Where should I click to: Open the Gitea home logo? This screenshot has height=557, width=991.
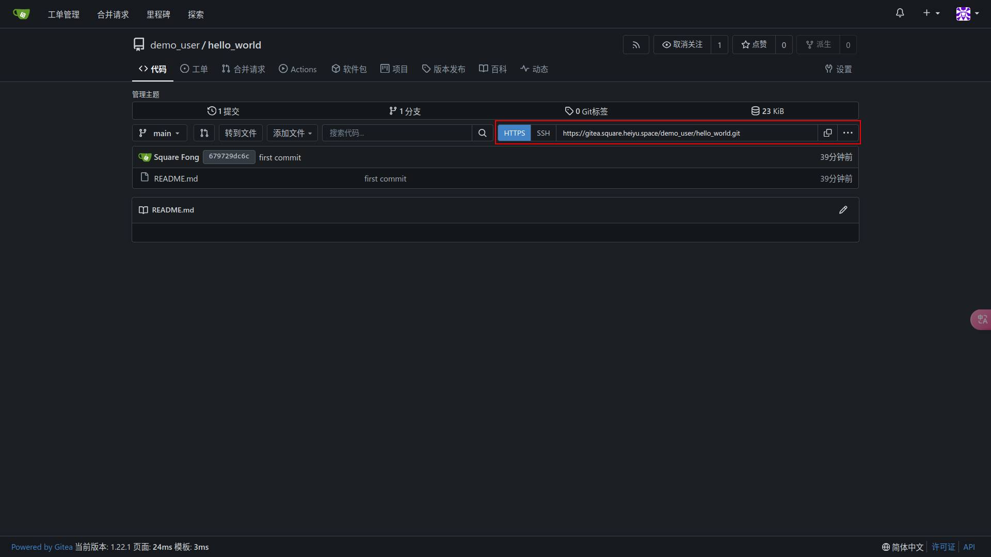(x=21, y=14)
